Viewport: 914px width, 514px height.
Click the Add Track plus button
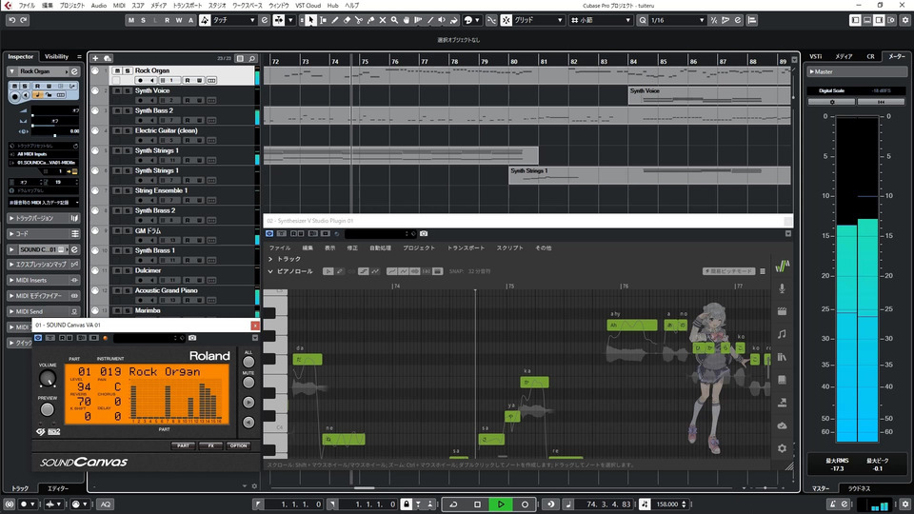click(95, 58)
